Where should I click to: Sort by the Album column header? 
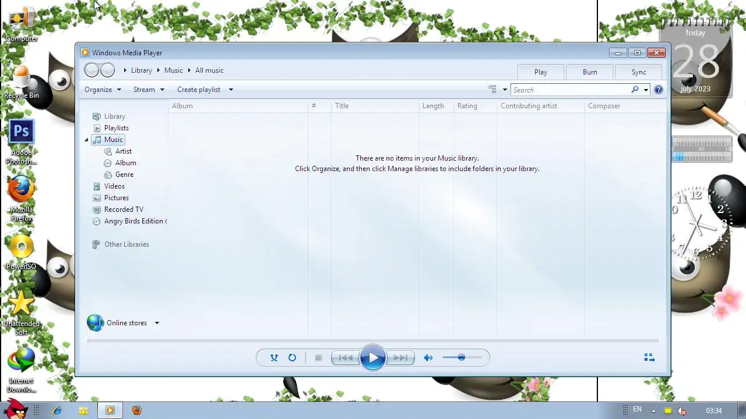238,106
